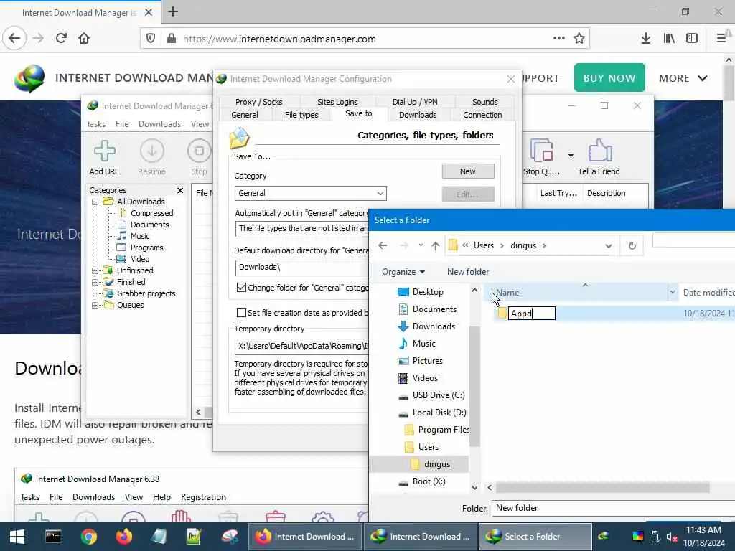Switch to Proxy / Socks tab
This screenshot has width=735, height=551.
tap(258, 102)
